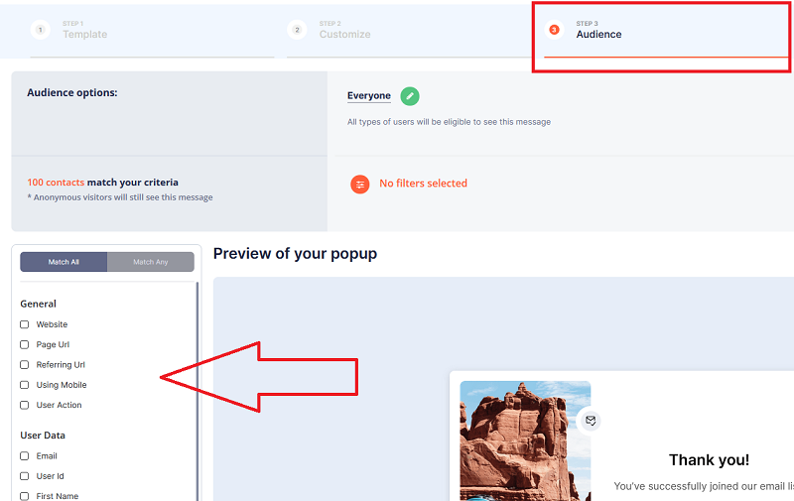Viewport: 794px width, 501px height.
Task: Click the Step 2 number circle
Action: [297, 30]
